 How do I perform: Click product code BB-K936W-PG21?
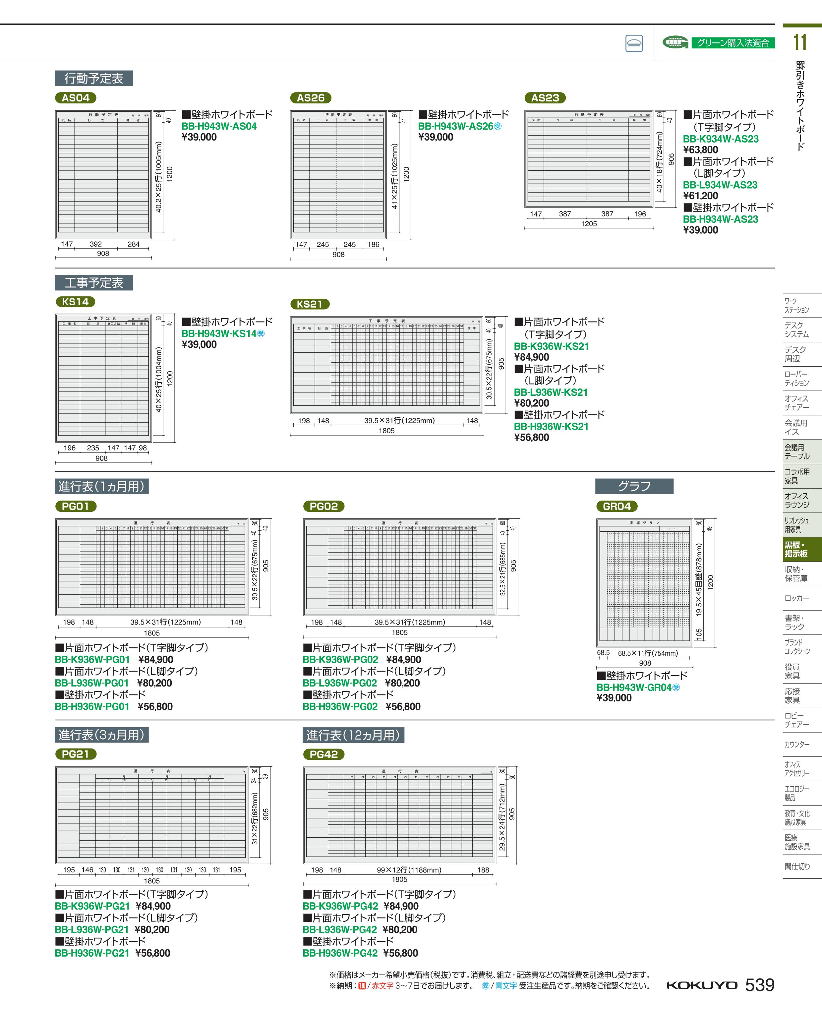(92, 906)
